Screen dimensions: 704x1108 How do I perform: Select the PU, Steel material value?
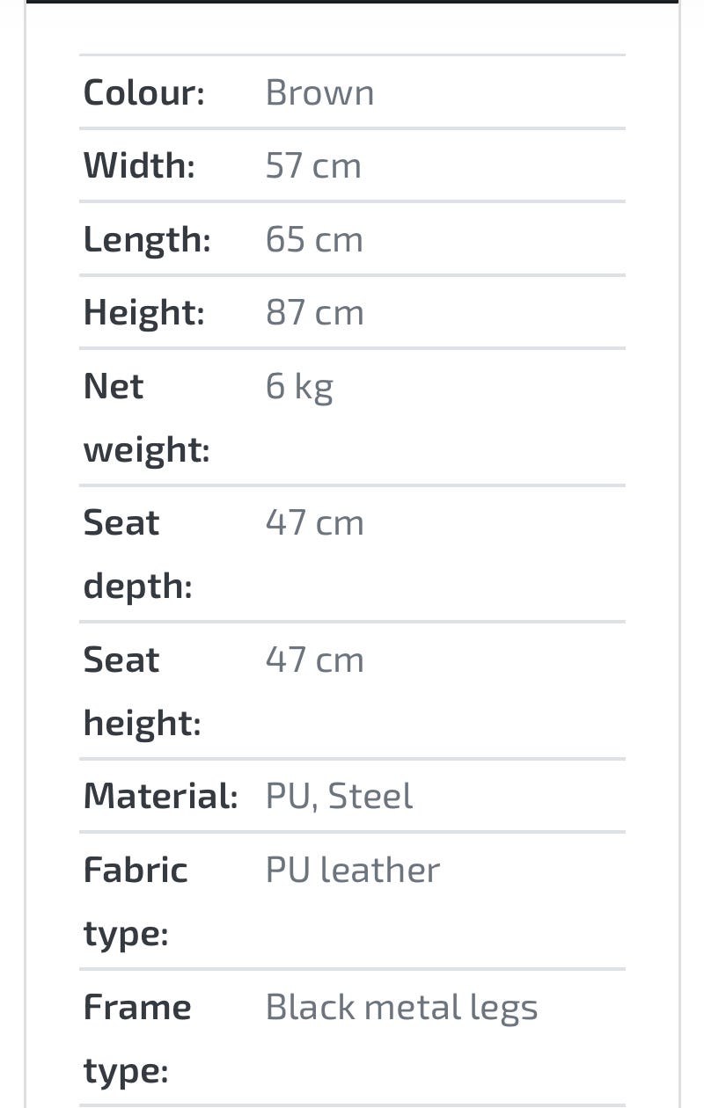(x=339, y=796)
